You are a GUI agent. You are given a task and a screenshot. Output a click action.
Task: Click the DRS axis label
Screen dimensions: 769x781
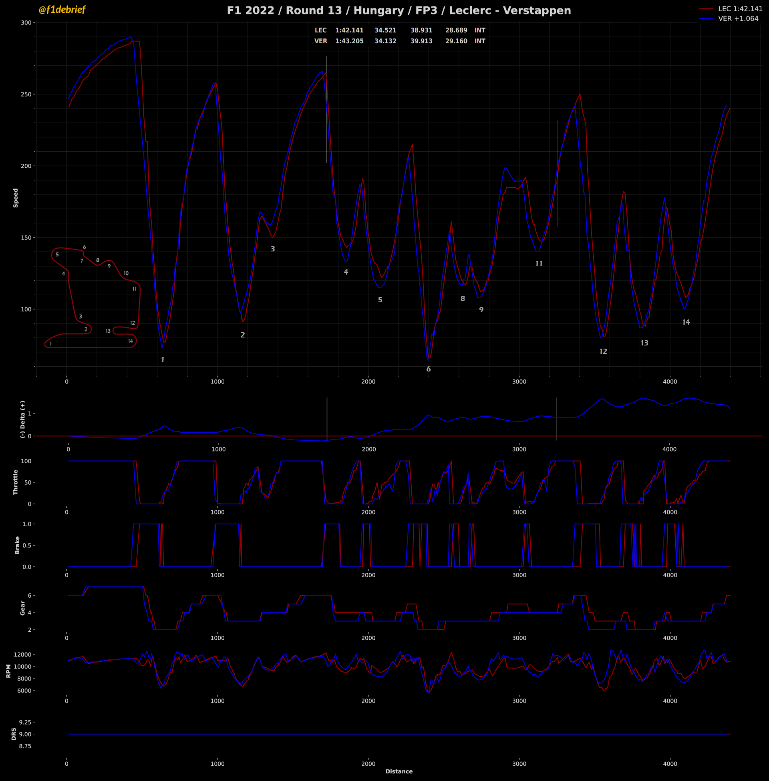pyautogui.click(x=14, y=734)
